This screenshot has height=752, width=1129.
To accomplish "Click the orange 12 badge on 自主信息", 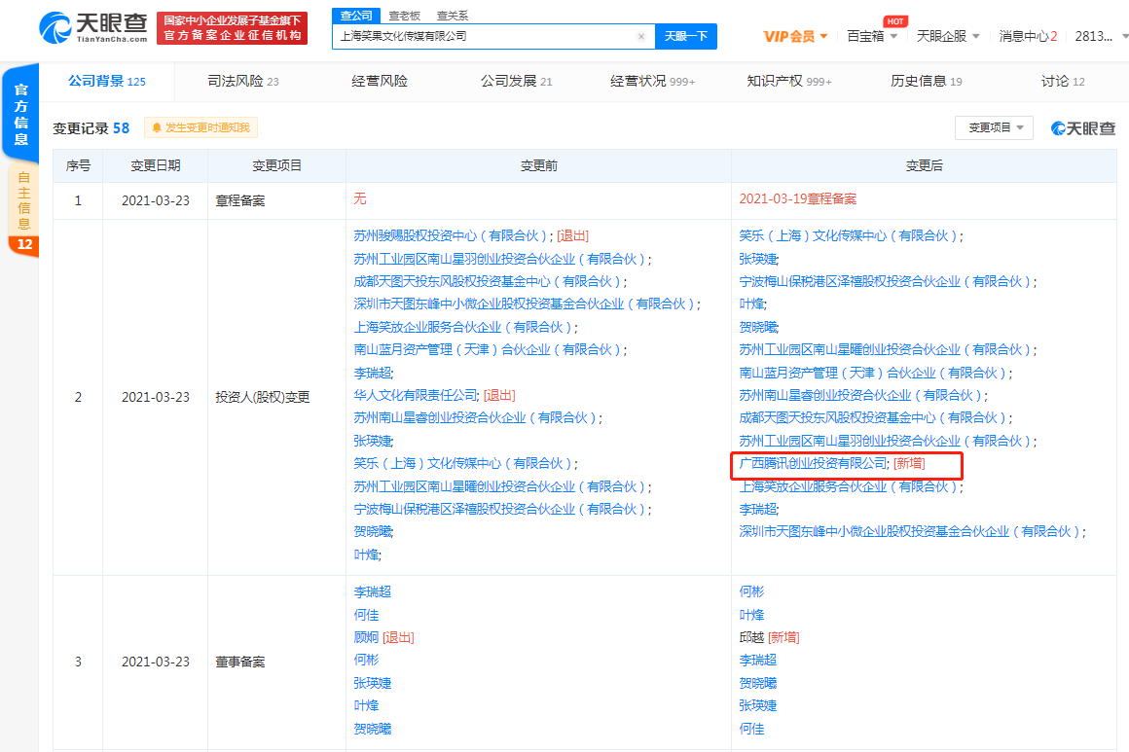I will [24, 244].
